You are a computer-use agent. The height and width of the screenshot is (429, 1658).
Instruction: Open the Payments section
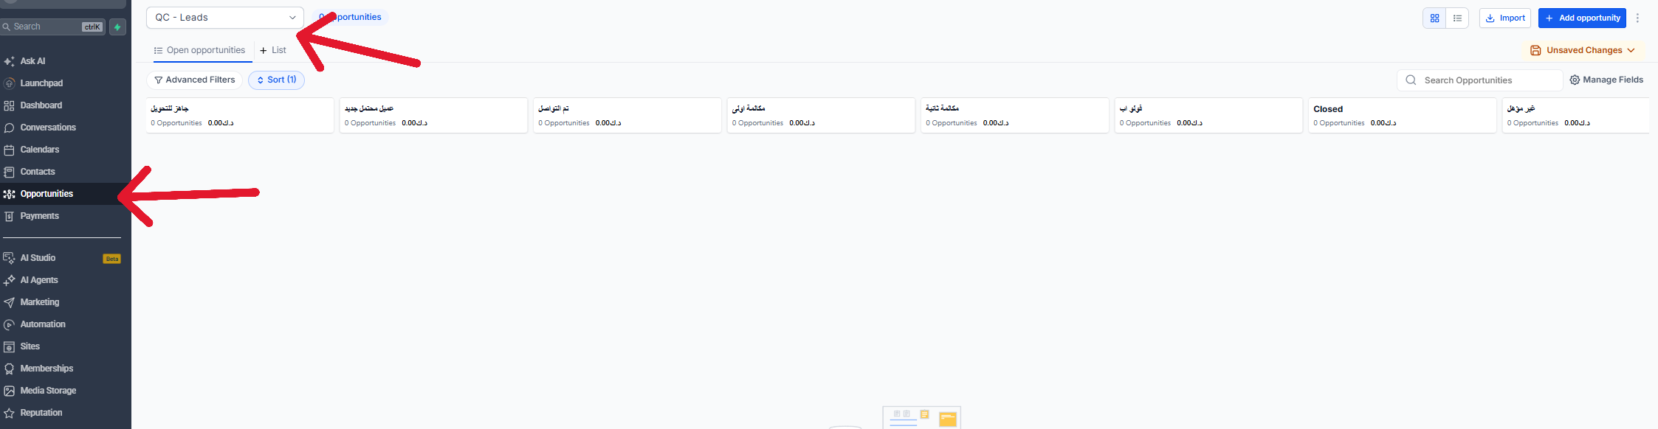pos(39,216)
